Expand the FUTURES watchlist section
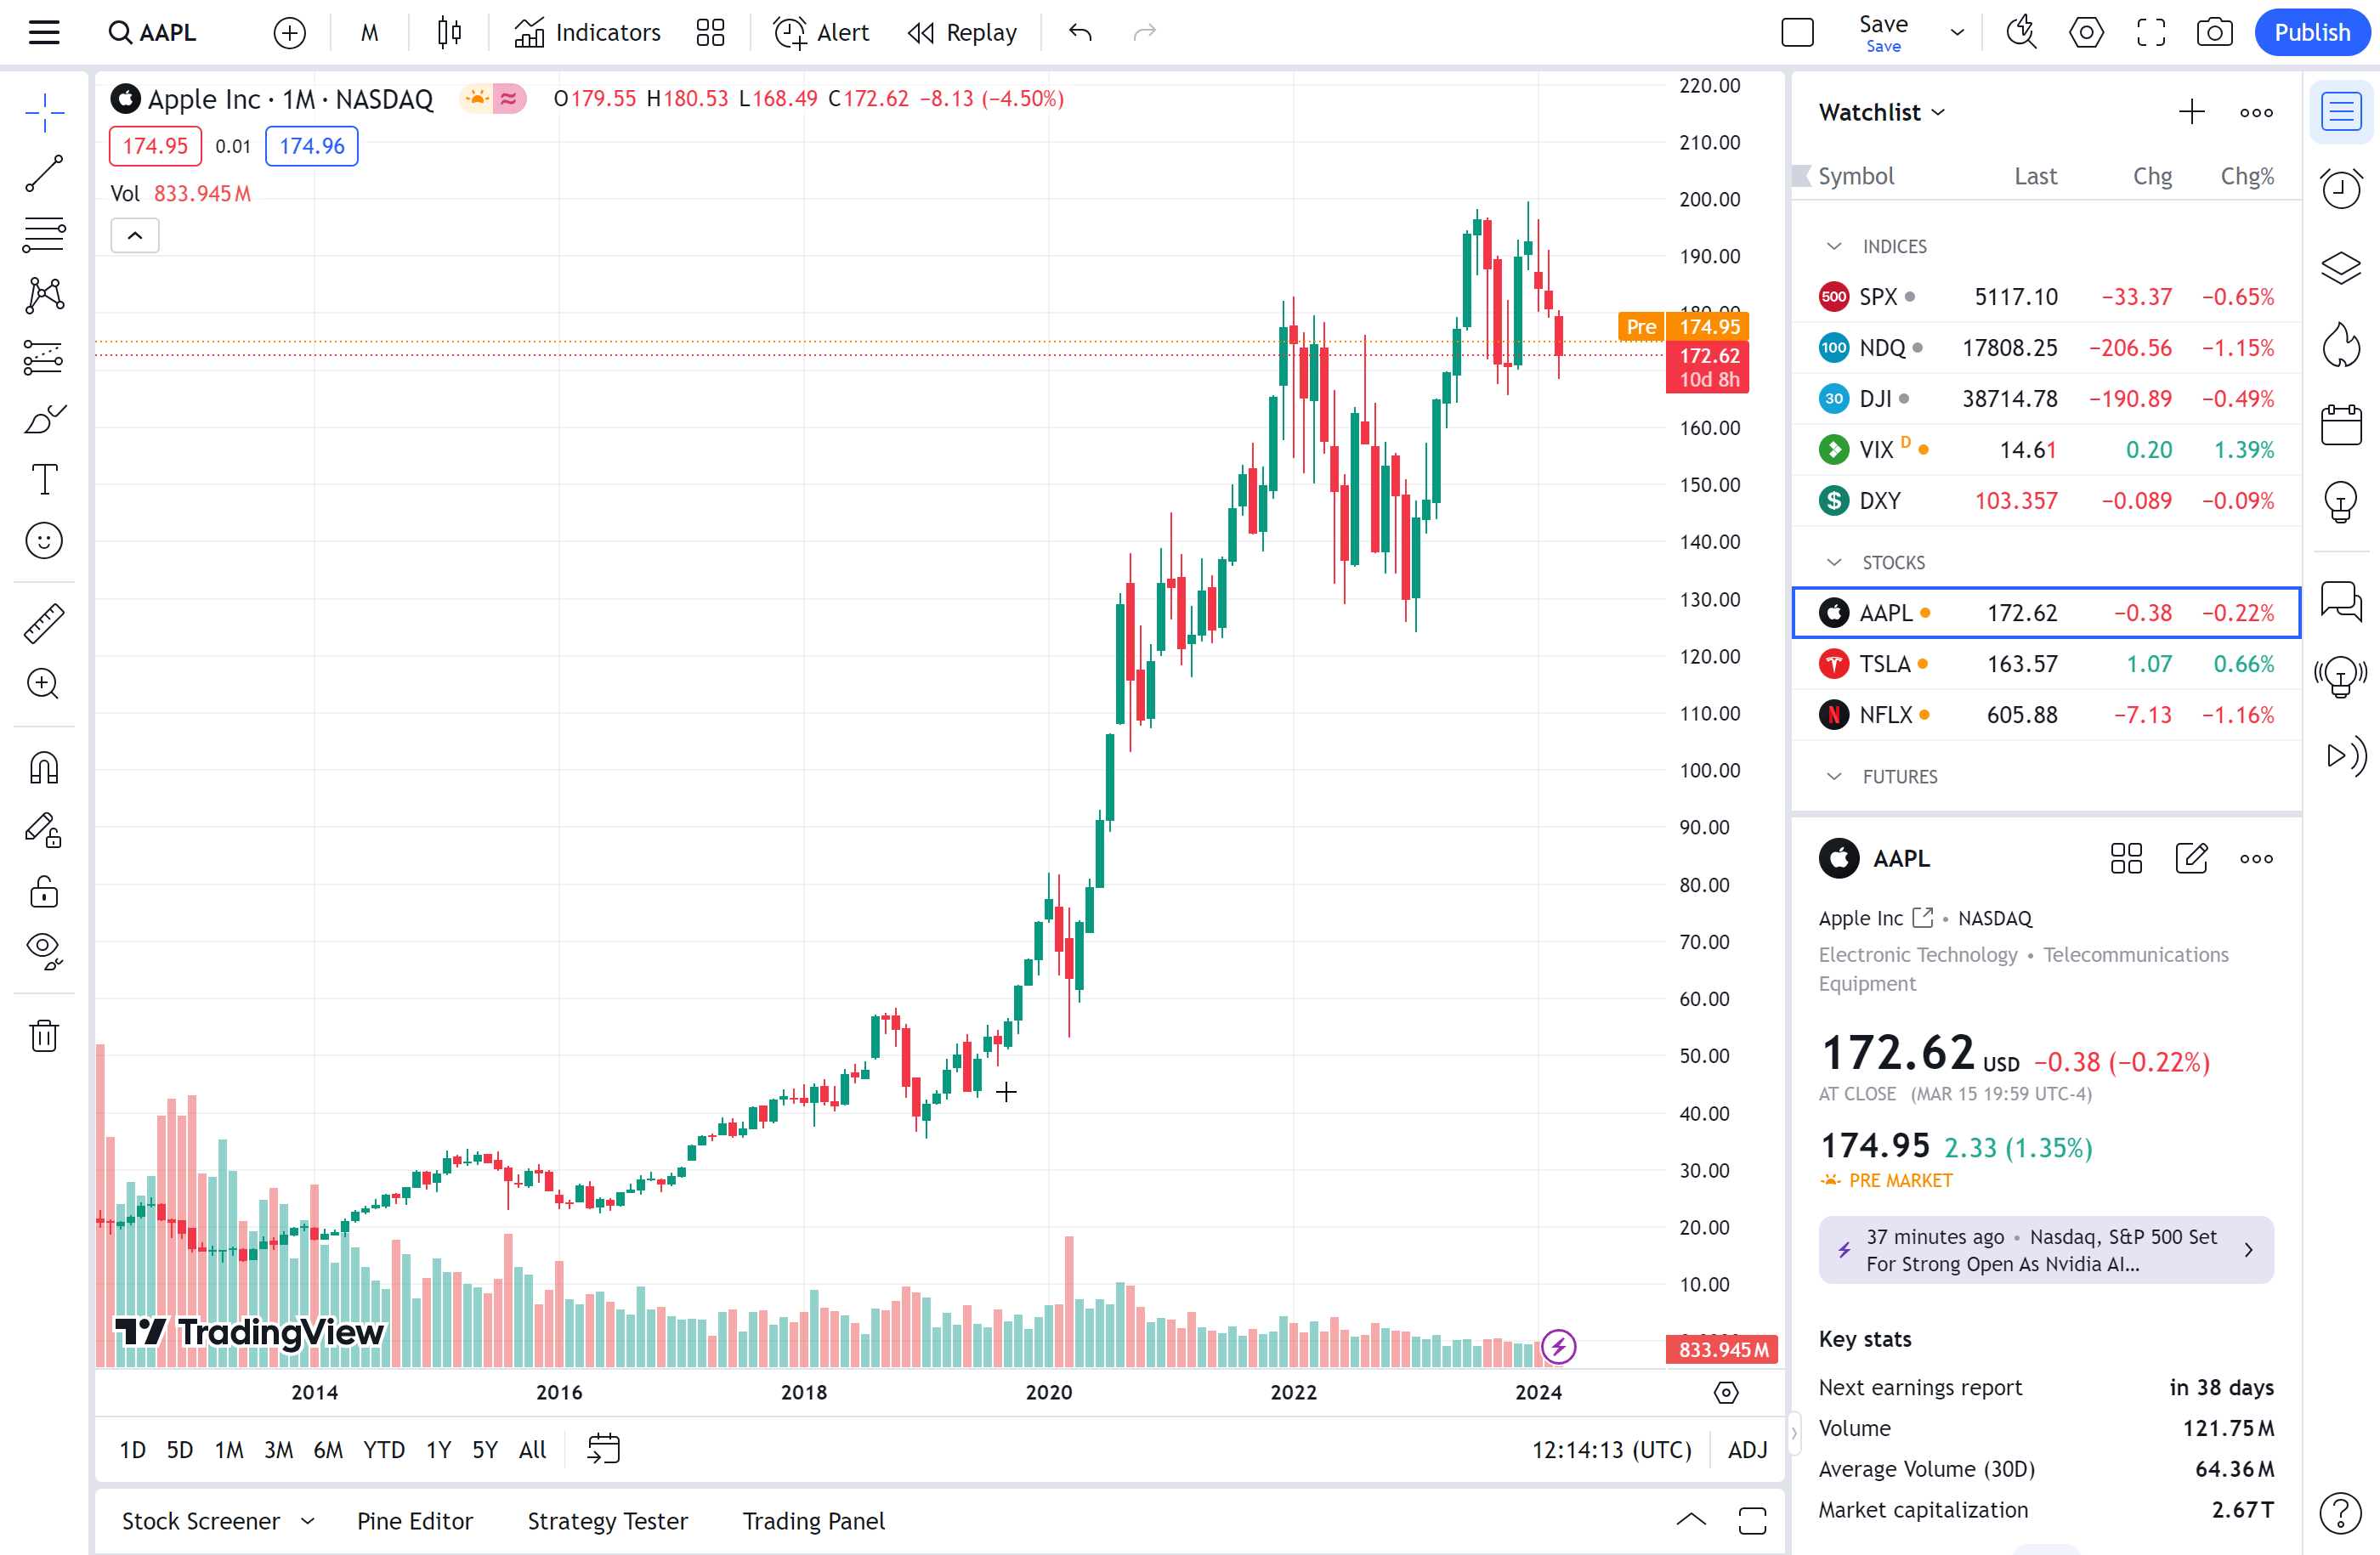 point(1834,777)
